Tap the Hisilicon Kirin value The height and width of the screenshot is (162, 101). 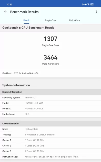pyautogui.click(x=31, y=129)
